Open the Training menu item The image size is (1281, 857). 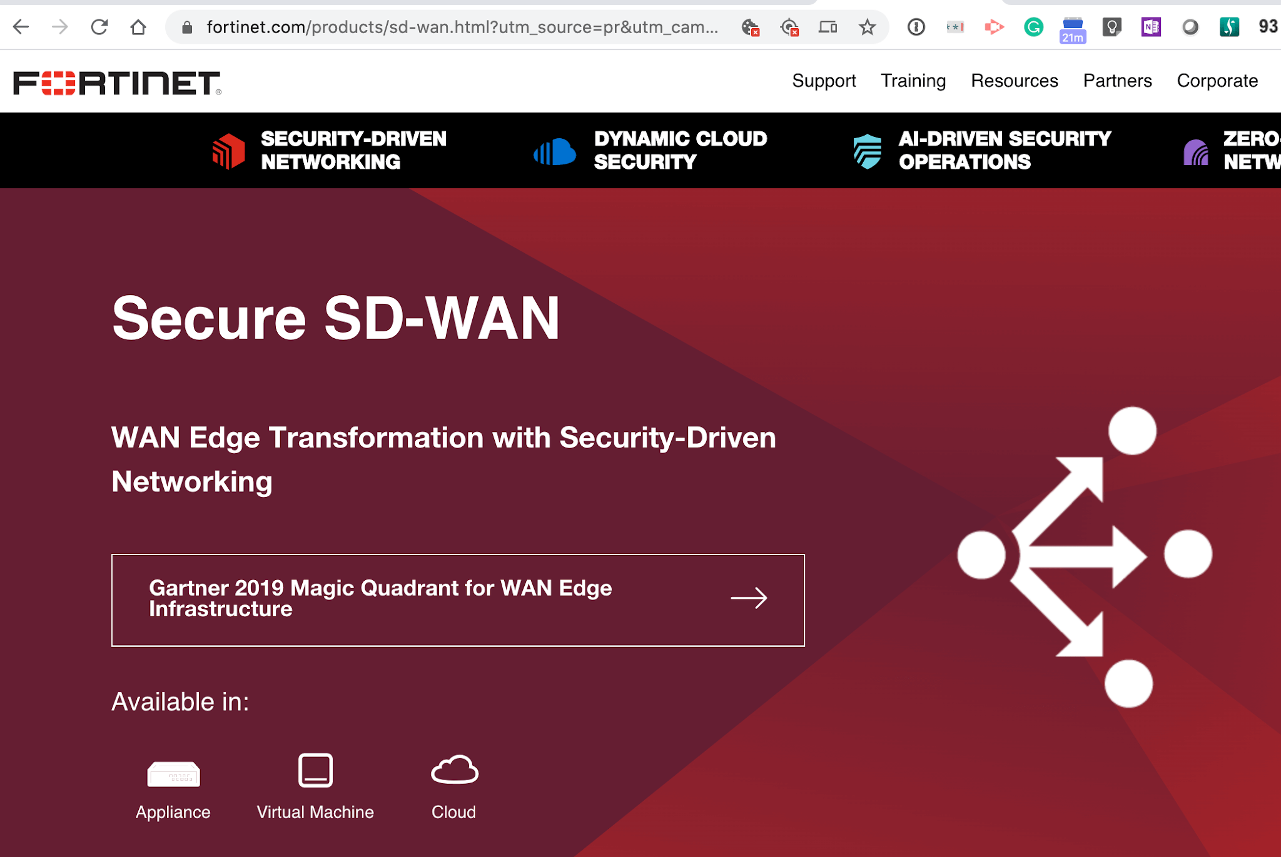913,81
